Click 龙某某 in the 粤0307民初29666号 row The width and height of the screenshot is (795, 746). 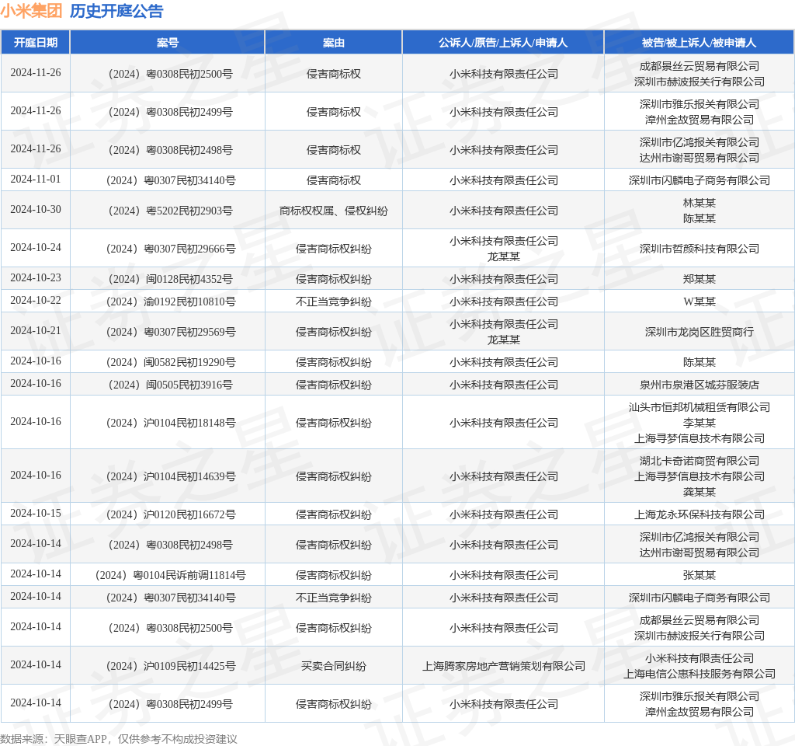click(503, 256)
